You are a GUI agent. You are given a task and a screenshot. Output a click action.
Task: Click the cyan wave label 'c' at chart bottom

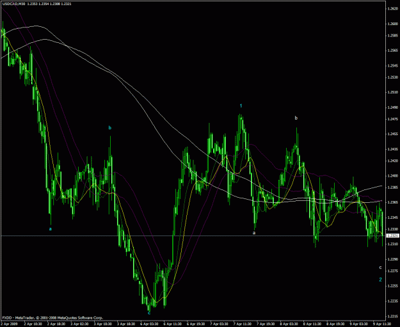tap(149, 313)
